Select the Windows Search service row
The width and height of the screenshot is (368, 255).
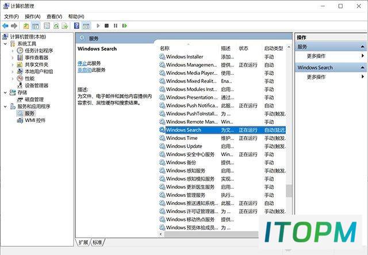222,130
